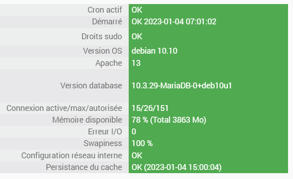Click the Mémoire disponible label

coord(87,120)
